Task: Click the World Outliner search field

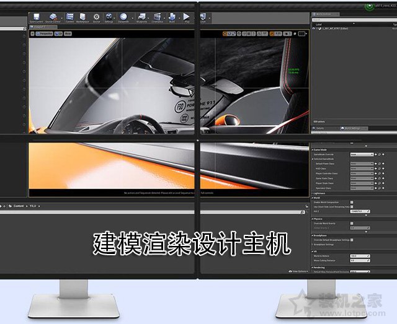Action: click(x=354, y=20)
